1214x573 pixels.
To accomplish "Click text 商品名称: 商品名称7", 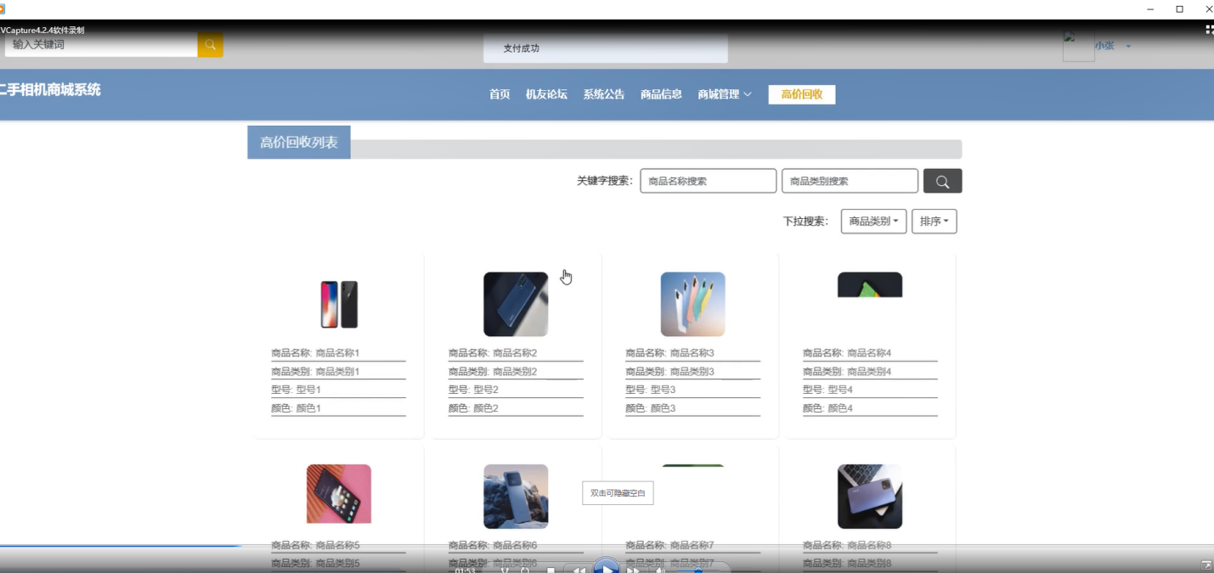I will [670, 545].
